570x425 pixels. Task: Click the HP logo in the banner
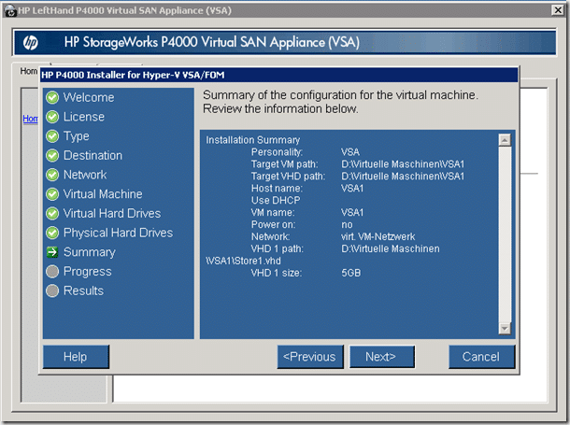[30, 43]
